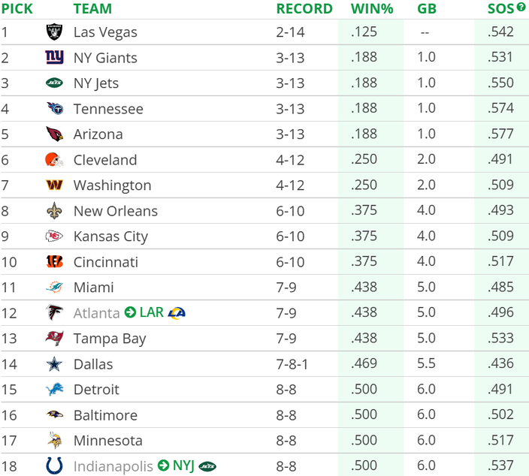The width and height of the screenshot is (529, 476).
Task: Click the Miami Dolphins logo
Action: pos(54,288)
